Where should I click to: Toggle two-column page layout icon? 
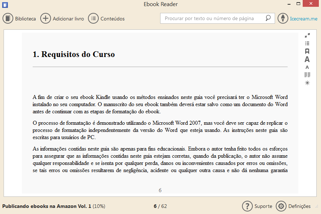[x=307, y=75]
